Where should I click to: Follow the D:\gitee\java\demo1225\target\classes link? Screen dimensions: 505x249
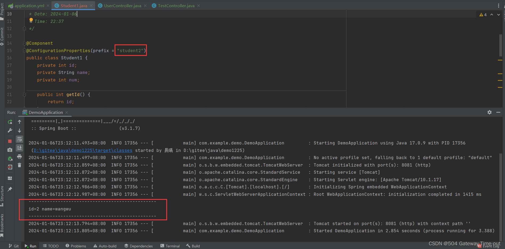click(83, 151)
